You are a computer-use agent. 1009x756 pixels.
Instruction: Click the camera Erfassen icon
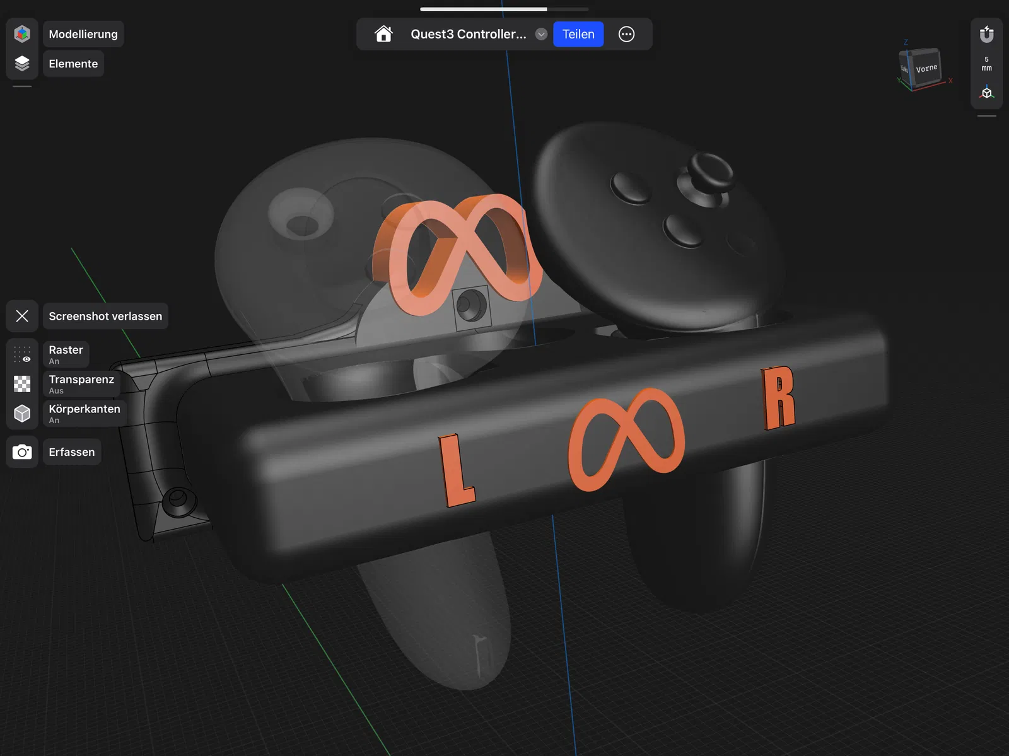tap(22, 452)
